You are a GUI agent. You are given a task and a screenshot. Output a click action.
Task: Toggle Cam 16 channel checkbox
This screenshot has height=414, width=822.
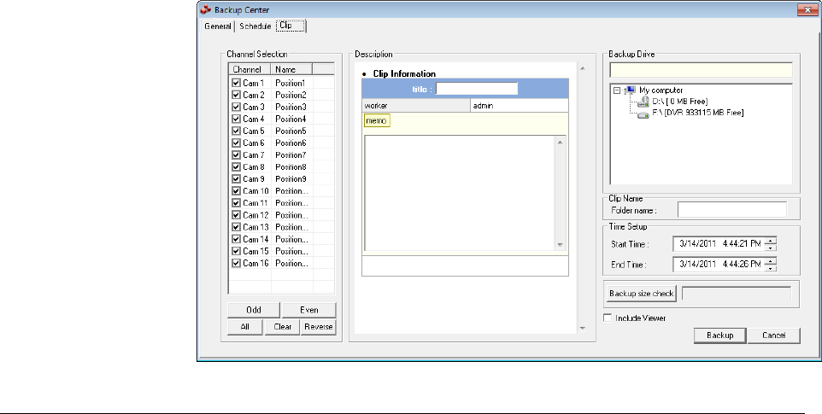(236, 264)
